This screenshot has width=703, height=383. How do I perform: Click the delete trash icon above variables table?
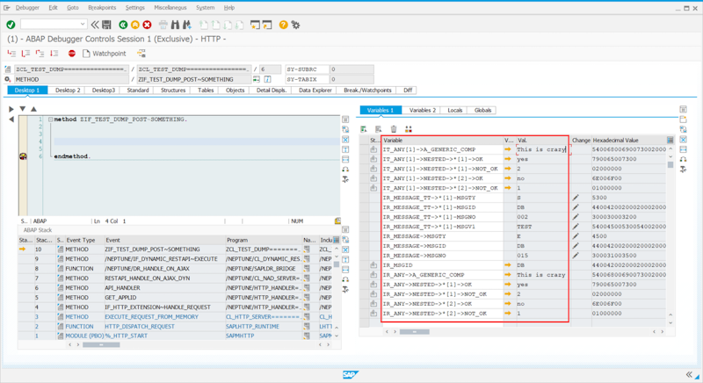click(x=394, y=129)
